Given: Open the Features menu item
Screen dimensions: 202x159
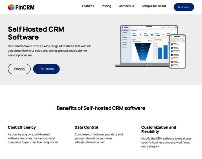Looking at the screenshot, I should pos(88,6).
